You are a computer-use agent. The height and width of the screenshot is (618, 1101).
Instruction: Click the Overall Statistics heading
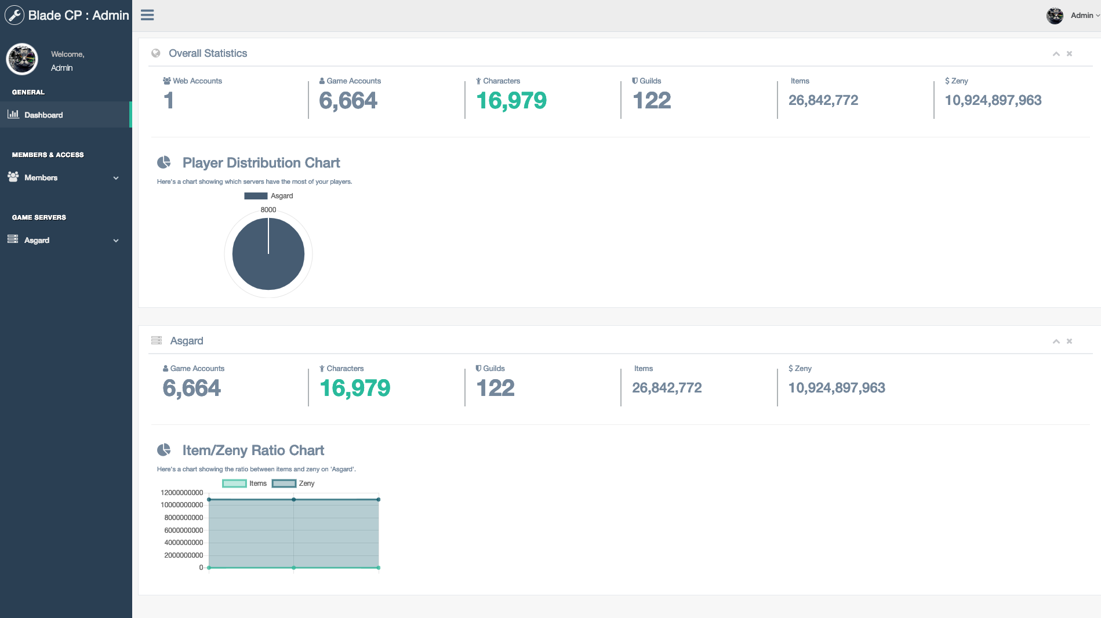(x=208, y=53)
